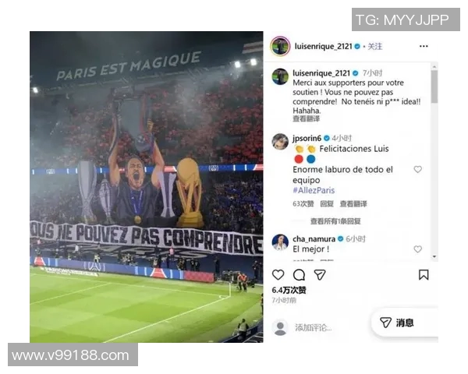468x374 pixels.
Task: Like jpsorin6's comment heart
Action: 417,169
